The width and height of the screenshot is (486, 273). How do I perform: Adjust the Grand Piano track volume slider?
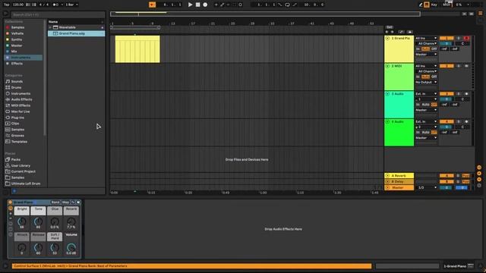[x=447, y=44]
